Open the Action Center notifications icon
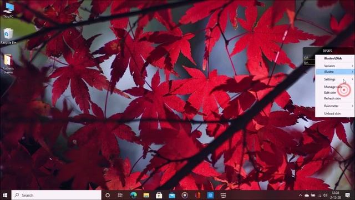The height and width of the screenshot is (200, 355). (x=348, y=195)
